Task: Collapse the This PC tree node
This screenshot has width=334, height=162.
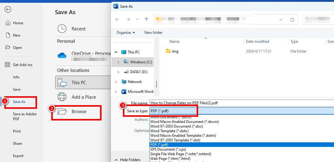Action: (116, 52)
